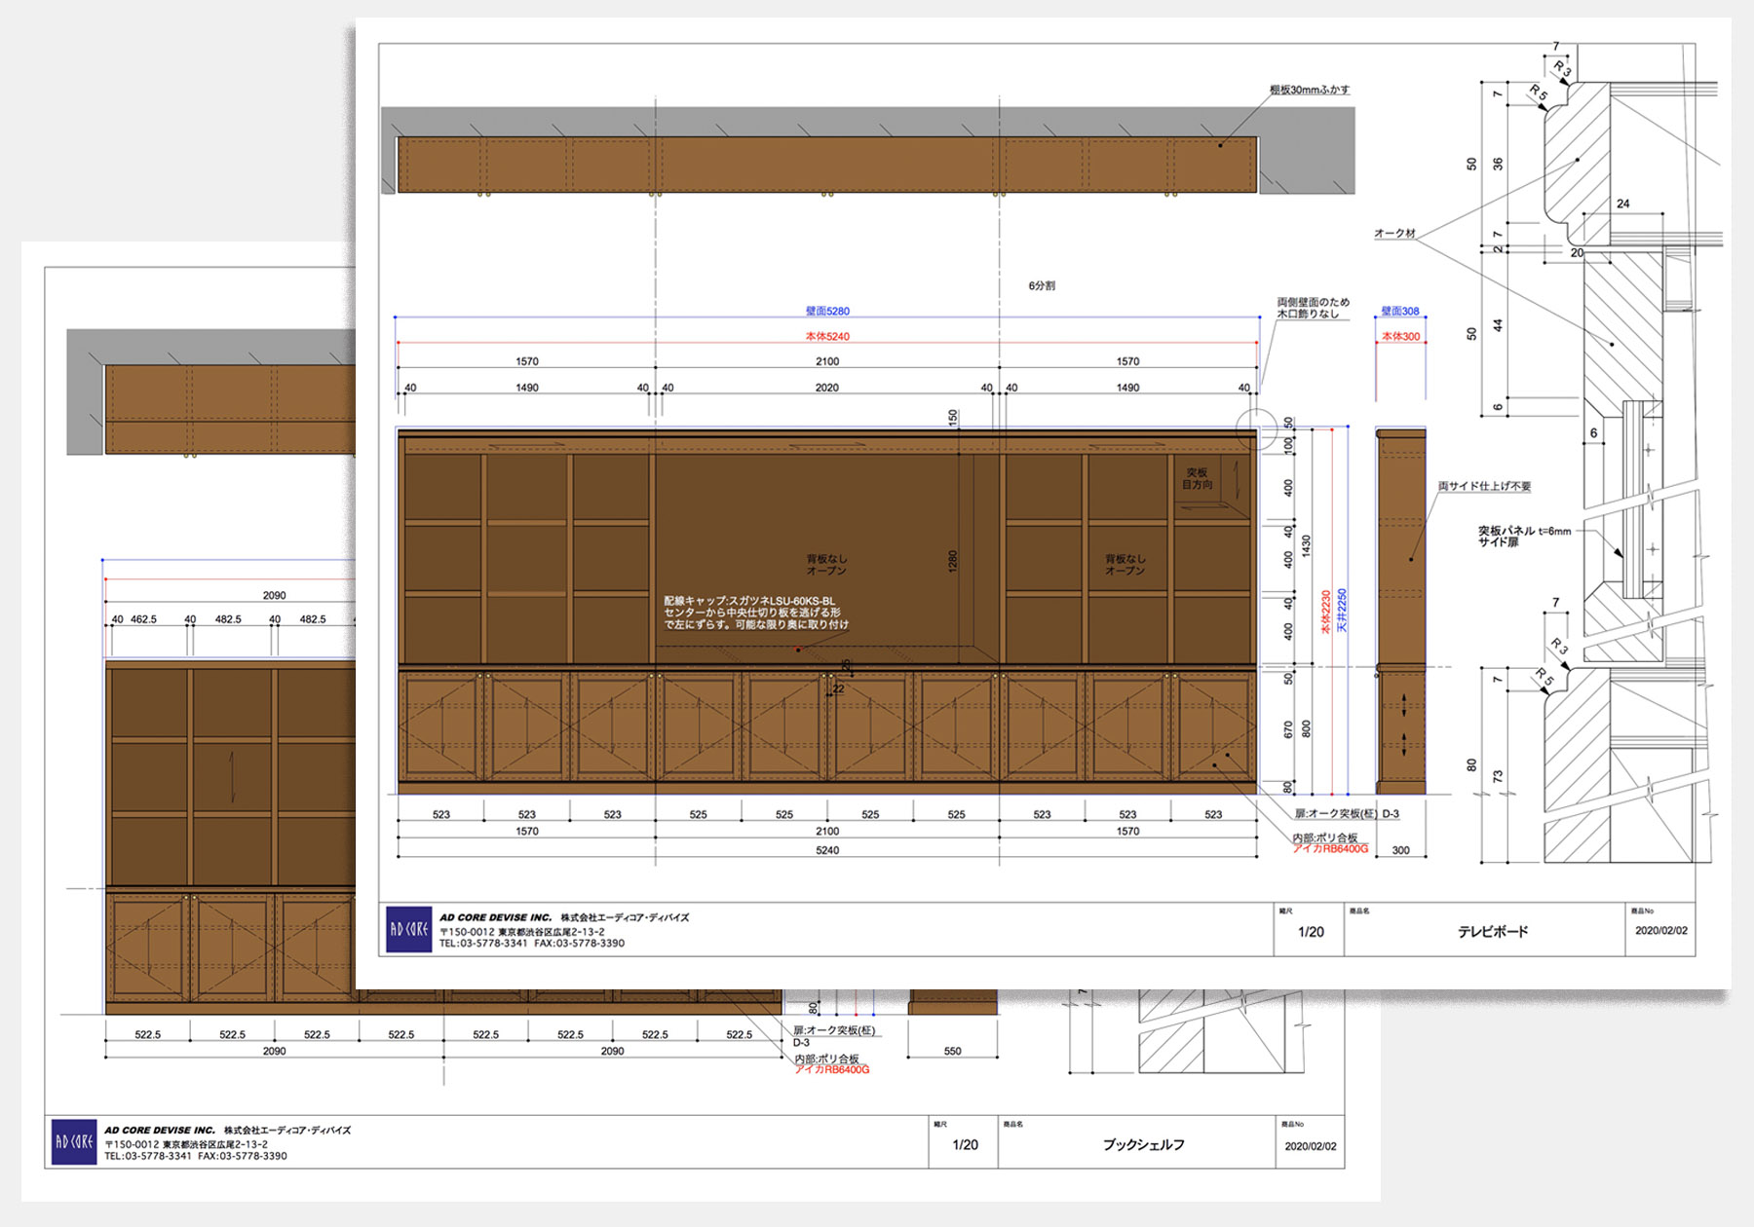The image size is (1754, 1227).
Task: Click the ブックシェルフ title on the back sheet
Action: pyautogui.click(x=1143, y=1144)
